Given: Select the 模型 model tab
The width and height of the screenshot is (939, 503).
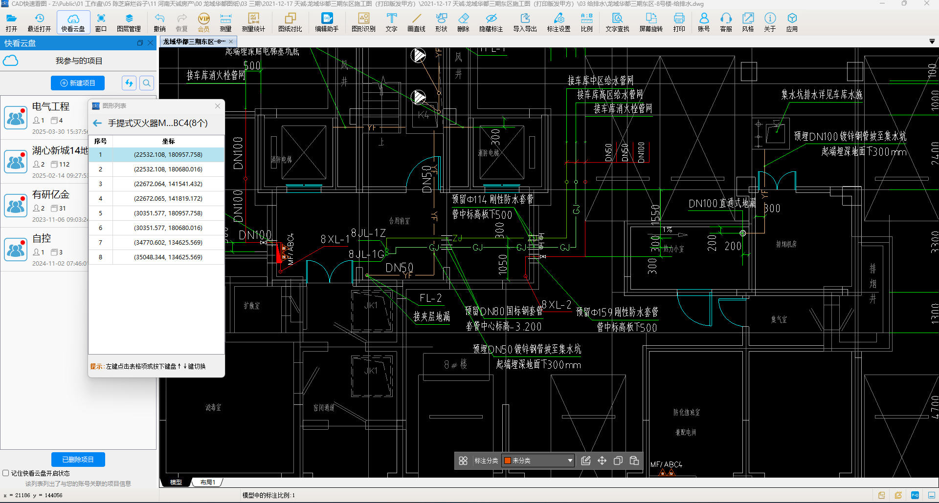Looking at the screenshot, I should (x=176, y=482).
